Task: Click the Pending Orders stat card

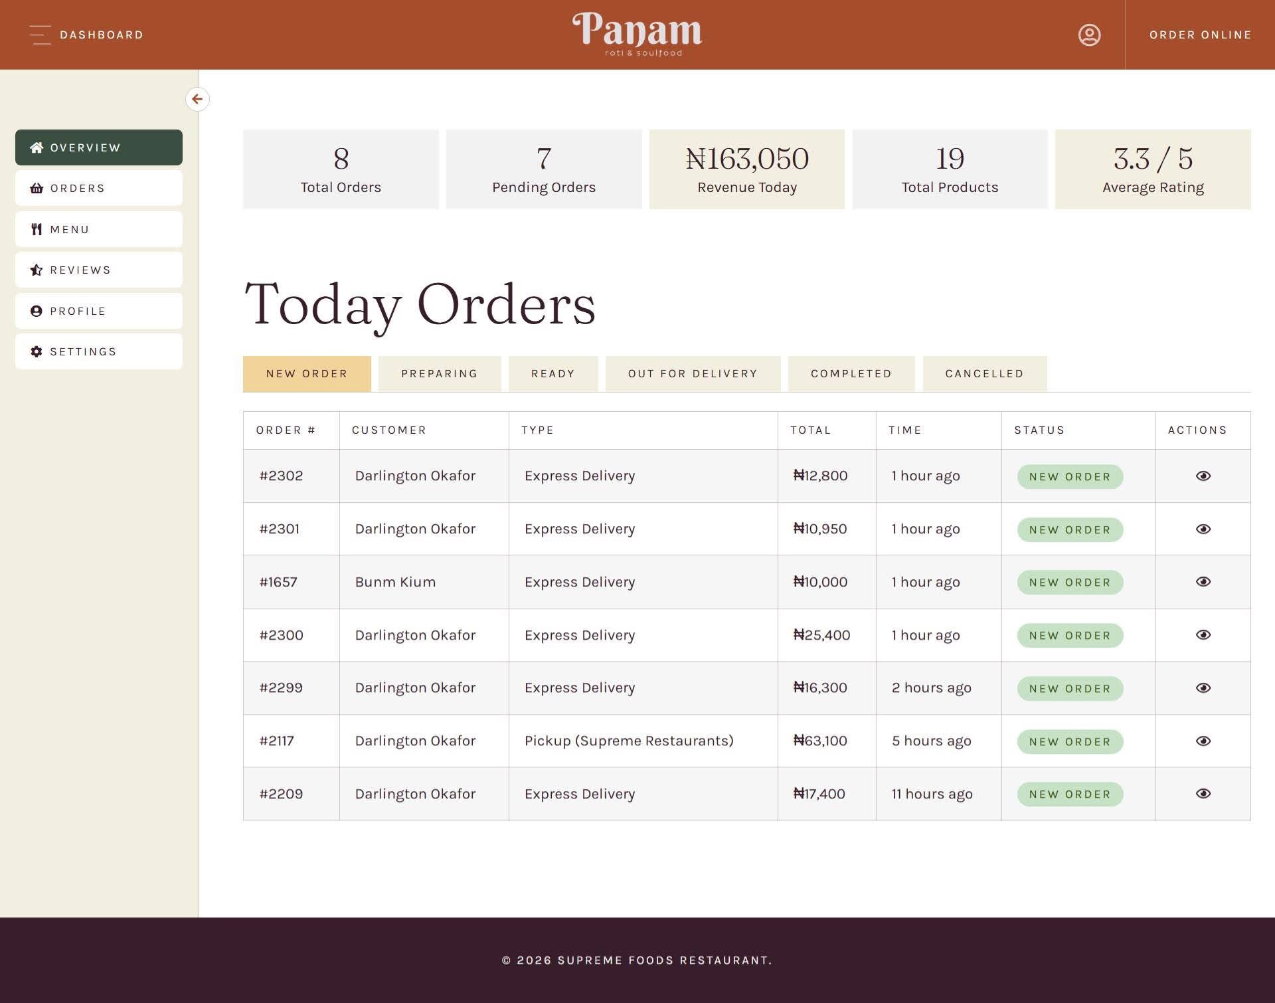Action: pos(544,169)
